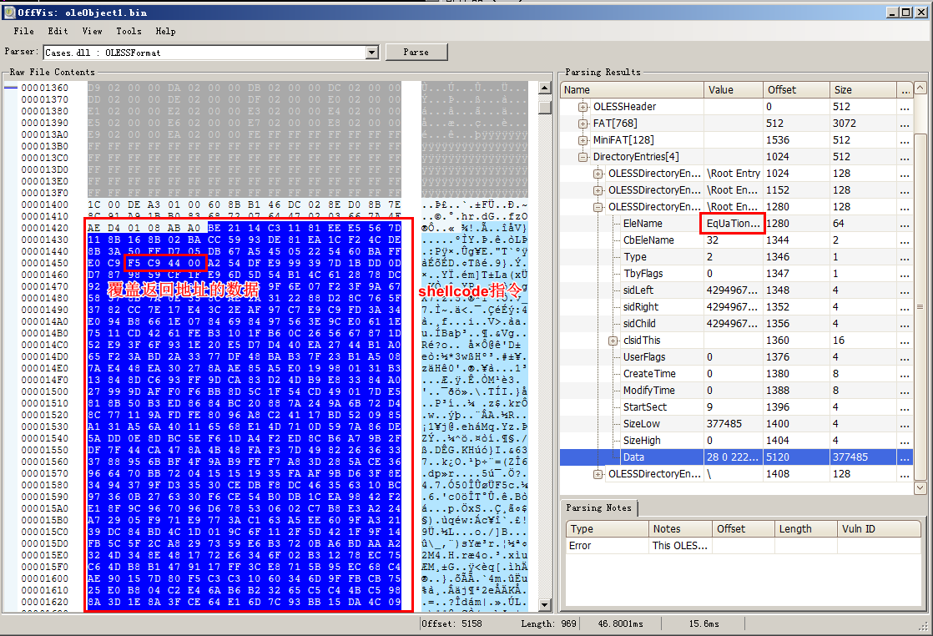Expand the clsidThis node
Viewport: 933px width, 636px height.
tap(613, 341)
